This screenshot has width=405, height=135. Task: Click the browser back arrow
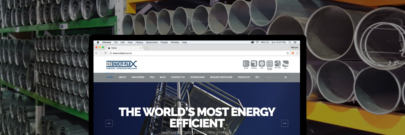[97, 53]
